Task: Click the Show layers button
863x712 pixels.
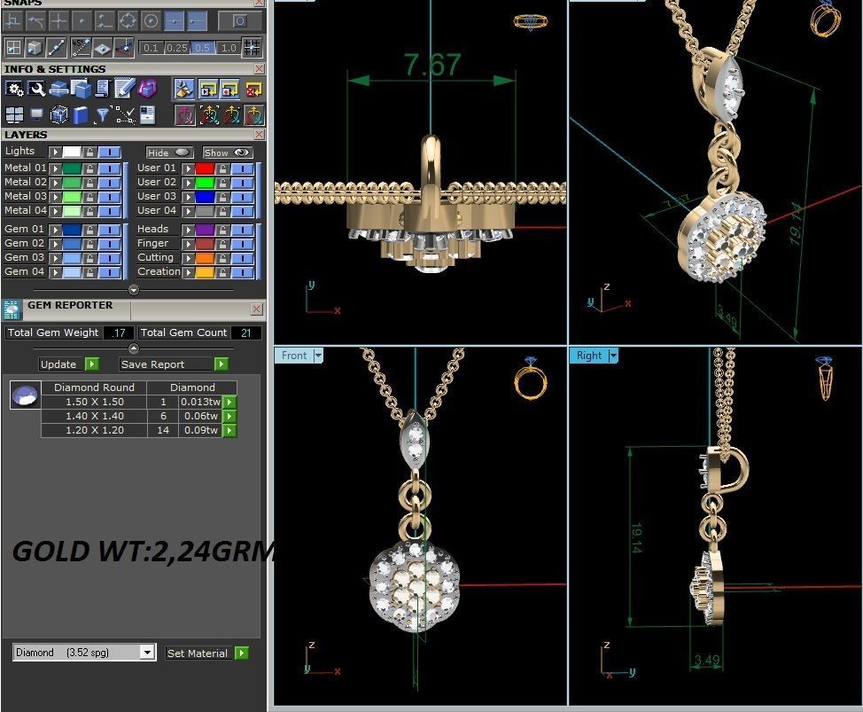Action: (x=228, y=153)
